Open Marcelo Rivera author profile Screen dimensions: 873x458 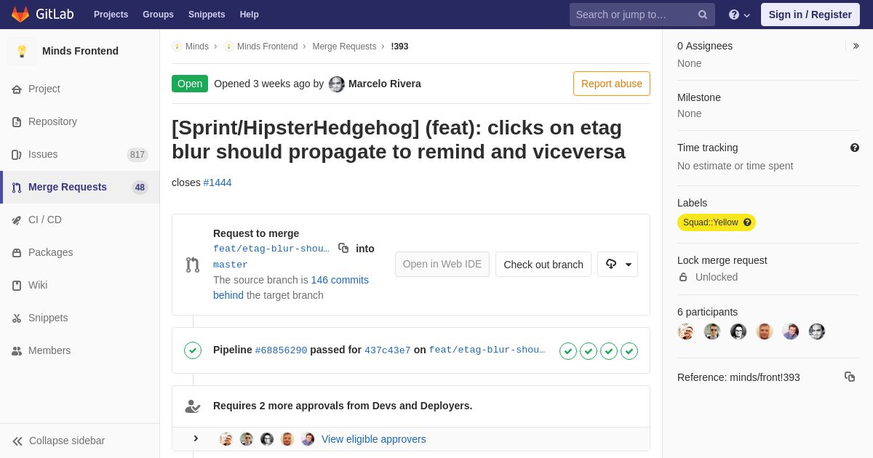pyautogui.click(x=385, y=84)
